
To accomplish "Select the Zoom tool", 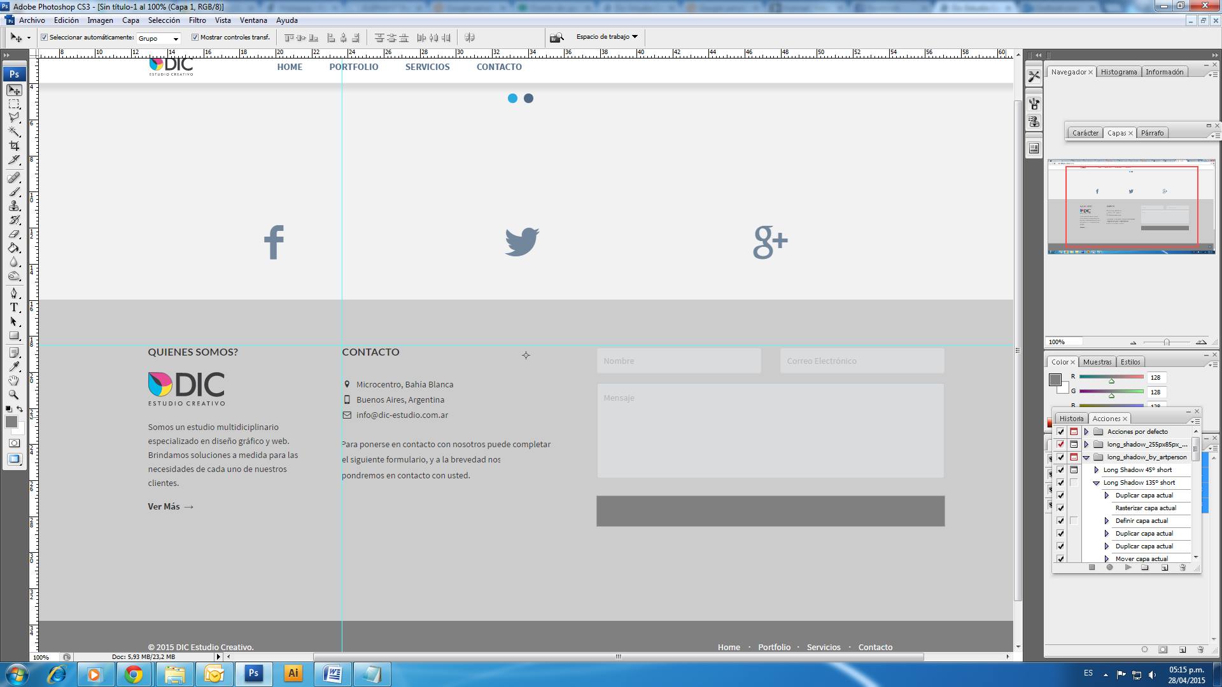I will point(14,394).
